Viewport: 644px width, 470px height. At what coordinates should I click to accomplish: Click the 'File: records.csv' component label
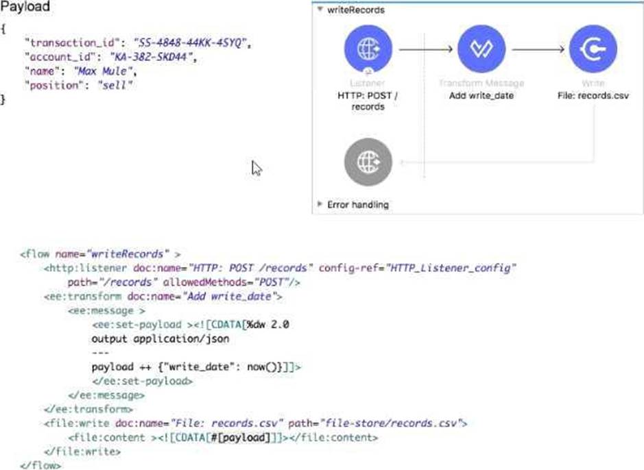(593, 96)
